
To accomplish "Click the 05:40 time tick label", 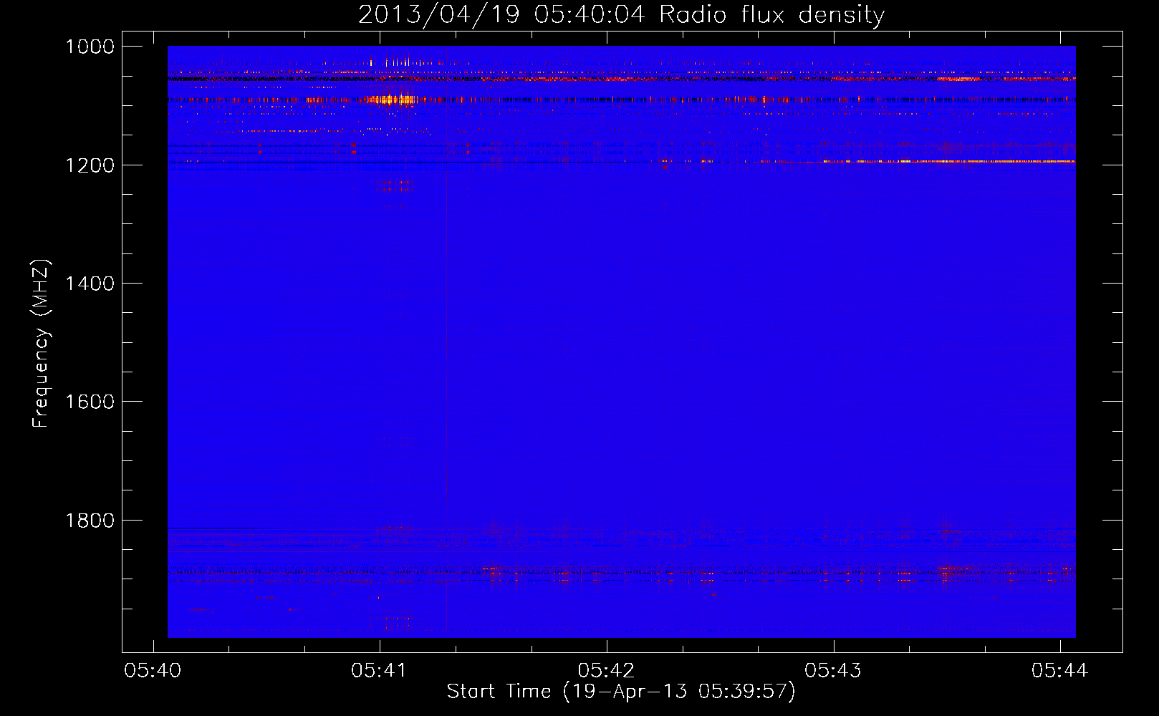I will tap(153, 671).
